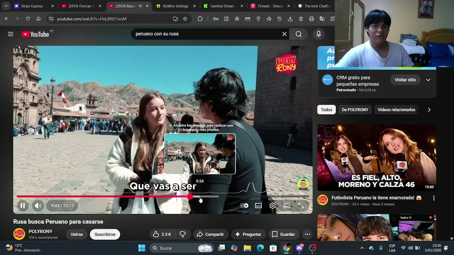Run search with the magnifier button
454x255 pixels.
(299, 34)
